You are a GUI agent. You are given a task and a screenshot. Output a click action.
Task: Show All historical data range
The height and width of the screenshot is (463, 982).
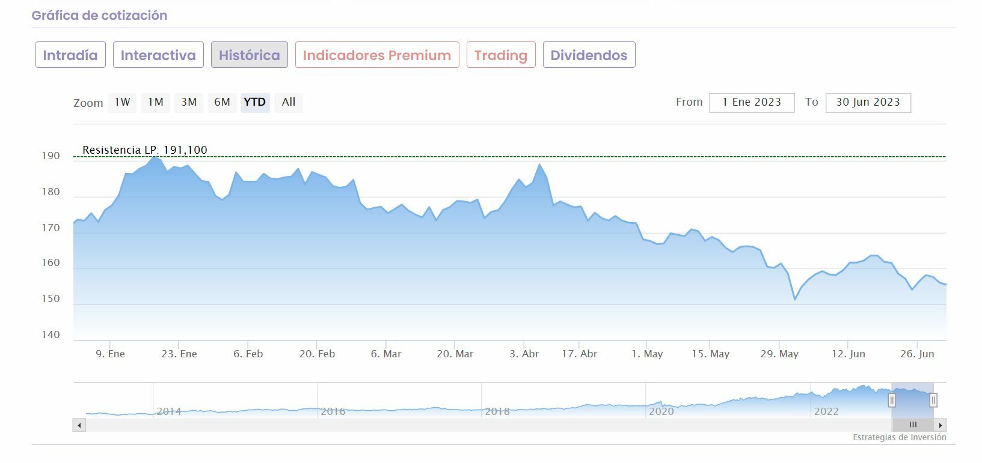pos(289,102)
